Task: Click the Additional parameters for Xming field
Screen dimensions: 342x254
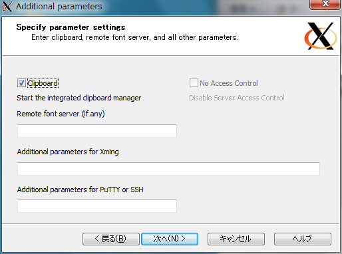Action: coord(168,169)
